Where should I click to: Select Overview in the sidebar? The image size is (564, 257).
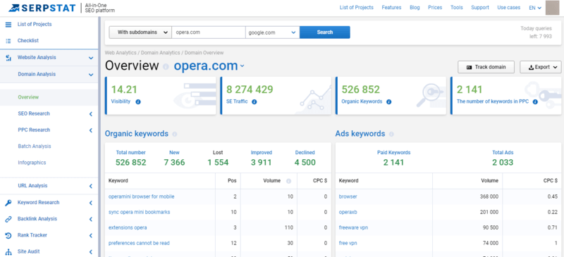(28, 97)
